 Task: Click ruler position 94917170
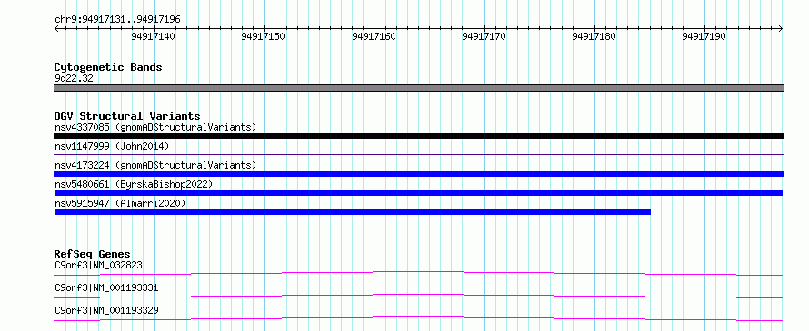(484, 36)
